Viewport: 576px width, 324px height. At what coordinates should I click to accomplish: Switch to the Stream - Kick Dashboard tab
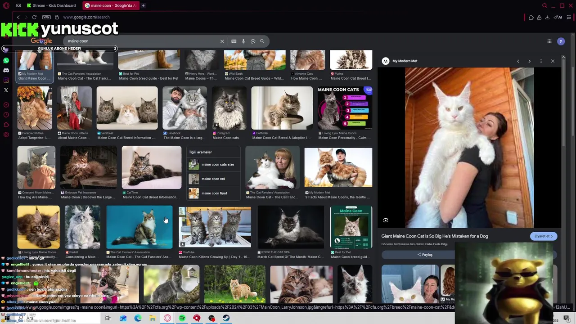coord(51,5)
